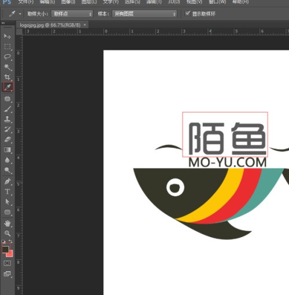The width and height of the screenshot is (289, 295).
Task: Open the Edit menu
Action: [x=47, y=2]
